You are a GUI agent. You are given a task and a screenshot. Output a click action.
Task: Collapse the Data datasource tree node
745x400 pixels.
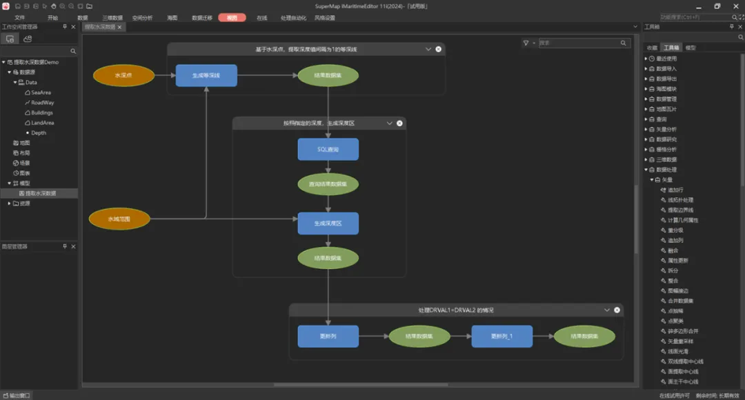click(14, 82)
